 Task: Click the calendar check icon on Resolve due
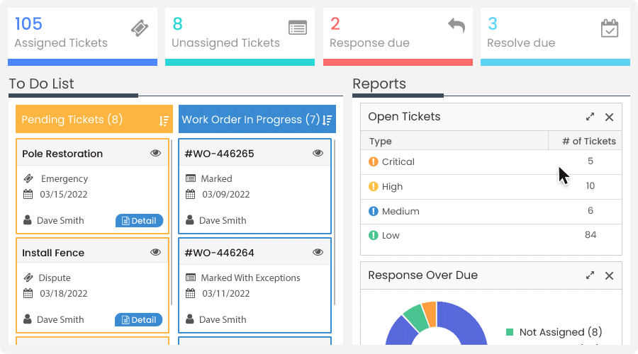pyautogui.click(x=610, y=28)
